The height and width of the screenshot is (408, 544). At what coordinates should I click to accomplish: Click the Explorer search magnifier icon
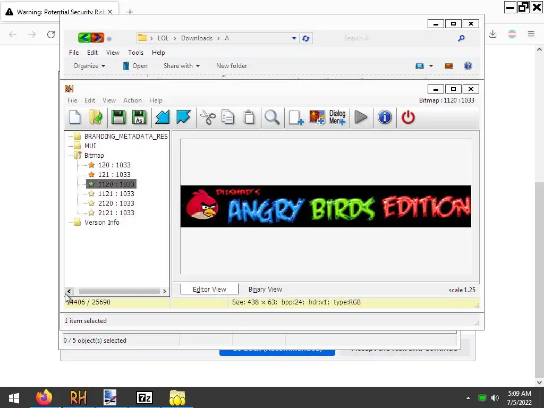[x=461, y=38]
